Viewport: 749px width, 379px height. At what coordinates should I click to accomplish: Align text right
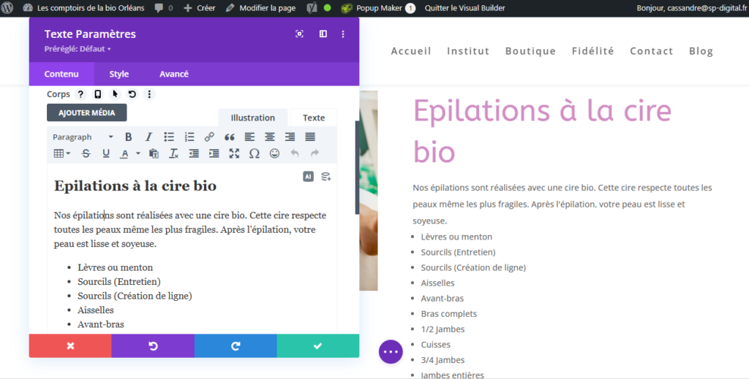tap(290, 137)
